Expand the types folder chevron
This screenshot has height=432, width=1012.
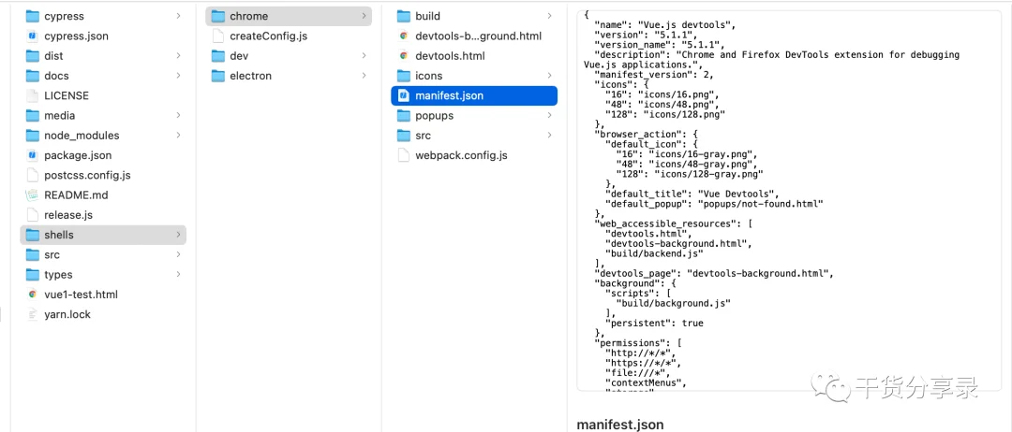pos(178,275)
